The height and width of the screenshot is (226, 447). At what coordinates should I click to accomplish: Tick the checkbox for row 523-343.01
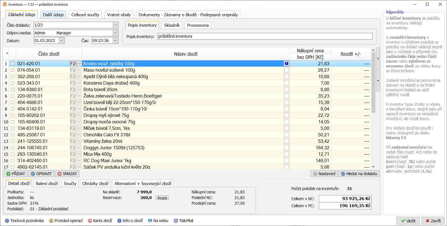click(x=12, y=83)
